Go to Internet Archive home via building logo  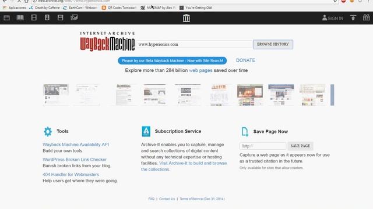186,18
